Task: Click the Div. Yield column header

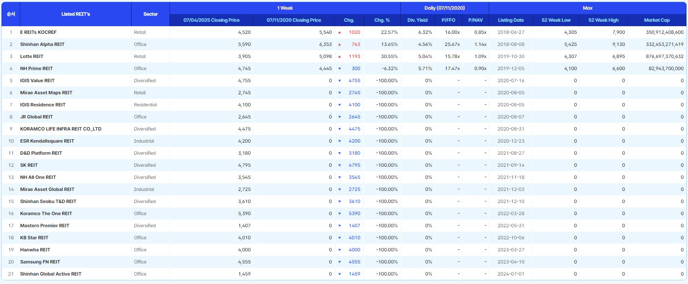Action: (x=418, y=20)
